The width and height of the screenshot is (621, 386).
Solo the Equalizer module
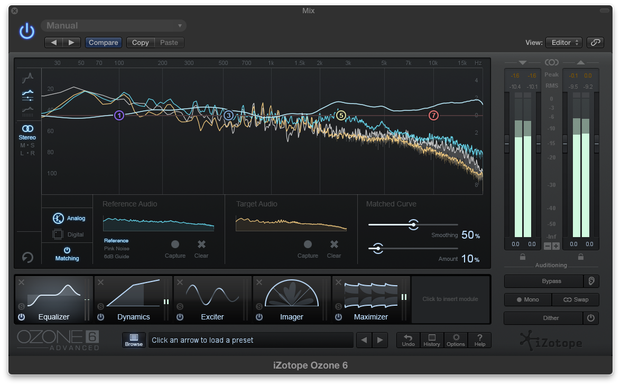coord(21,306)
